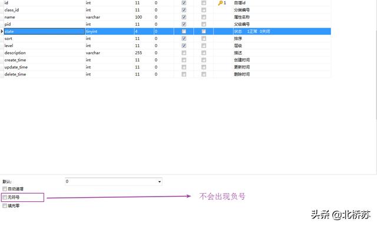
Task: Click the length value 4 in state row
Action: pyautogui.click(x=136, y=31)
